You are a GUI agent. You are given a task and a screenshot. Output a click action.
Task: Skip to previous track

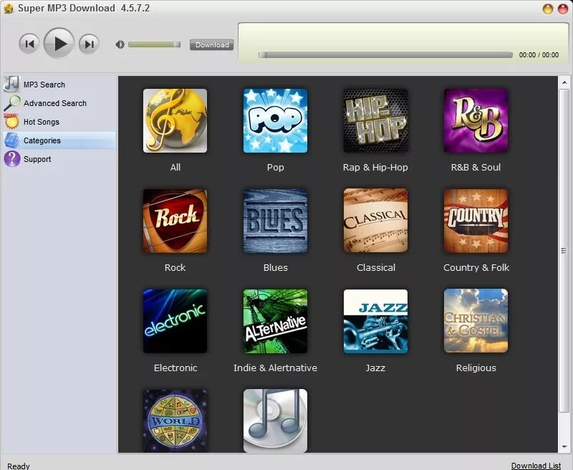pos(29,44)
